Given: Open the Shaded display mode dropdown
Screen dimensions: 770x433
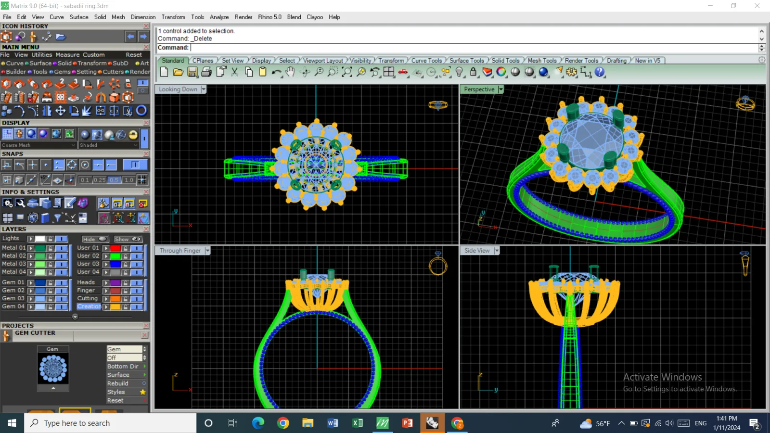Looking at the screenshot, I should tap(109, 145).
